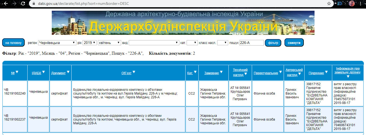Image resolution: width=366 pixels, height=135 pixels.
Task: Sort by Інформація про земельну ділянку link
Action: point(348,70)
